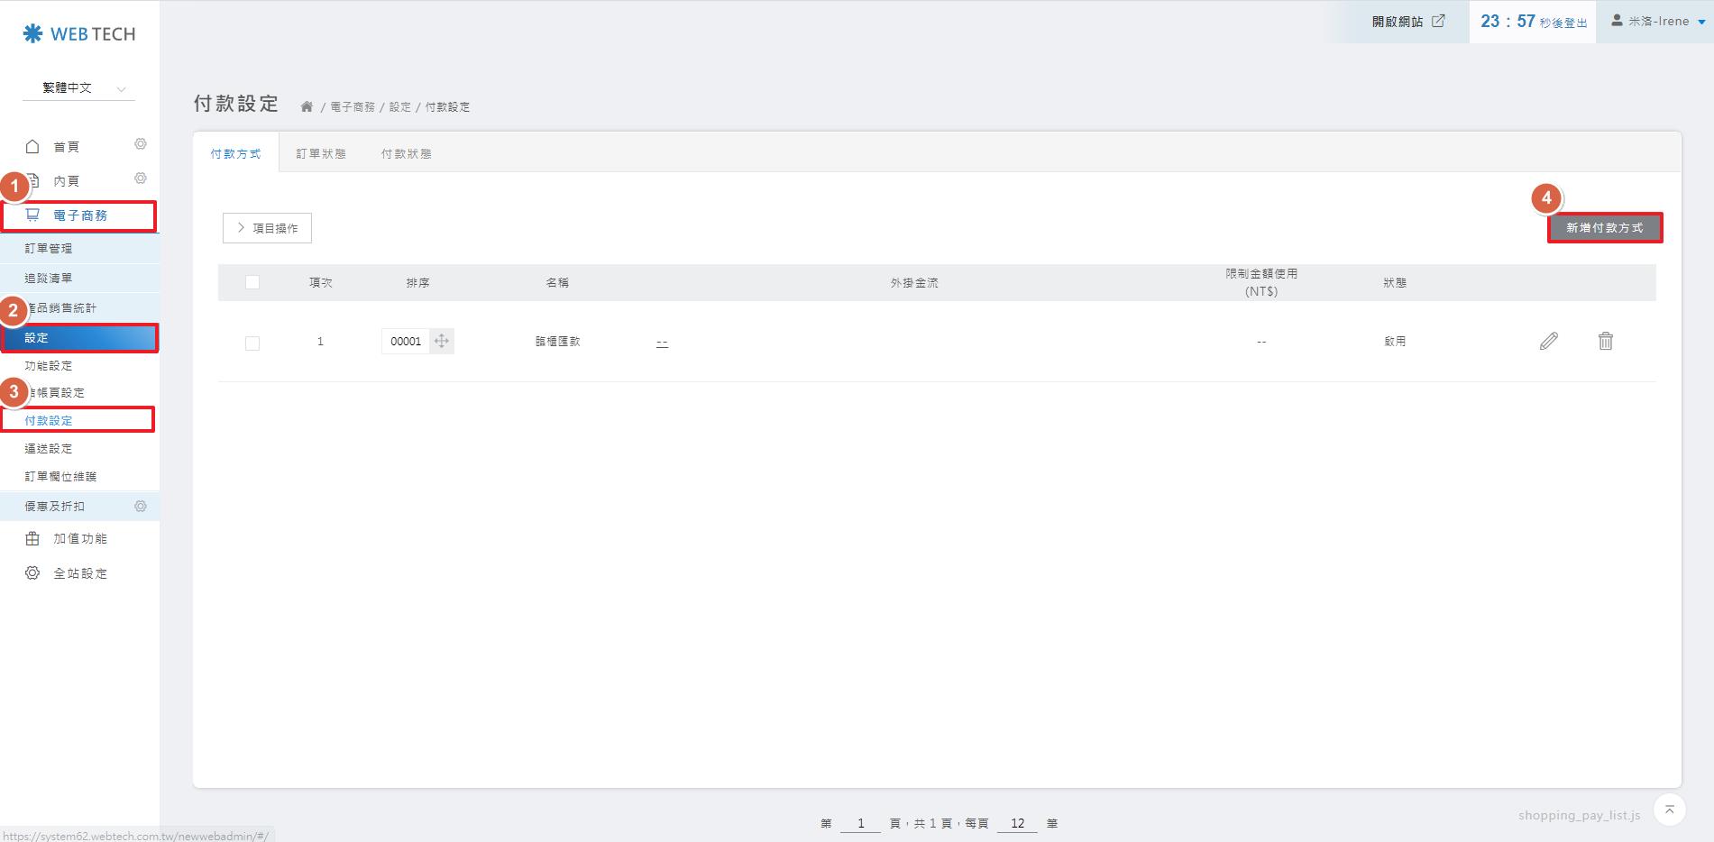Switch to the 訂單狀態 tab

321,154
